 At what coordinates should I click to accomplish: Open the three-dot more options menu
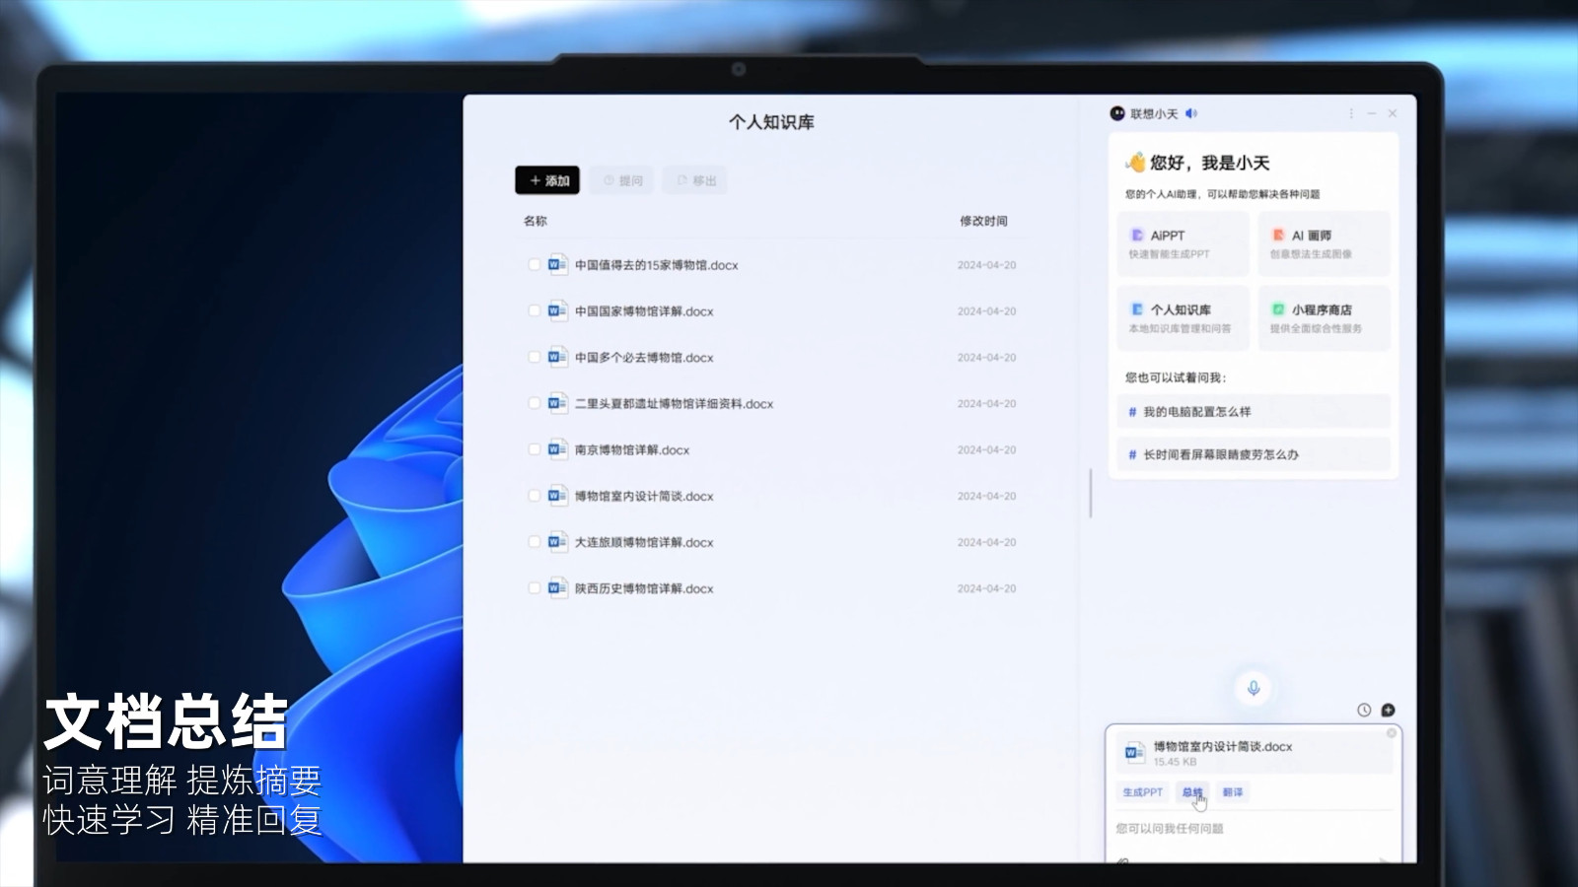[1351, 113]
